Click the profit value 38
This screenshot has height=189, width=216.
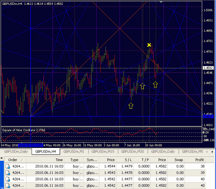click(x=203, y=166)
